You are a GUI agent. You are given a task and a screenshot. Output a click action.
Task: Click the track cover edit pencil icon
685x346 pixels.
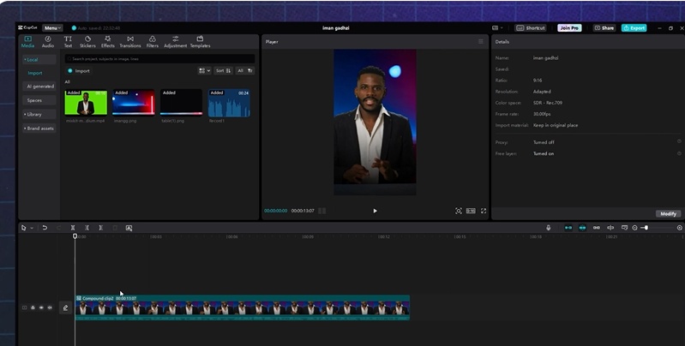(65, 308)
